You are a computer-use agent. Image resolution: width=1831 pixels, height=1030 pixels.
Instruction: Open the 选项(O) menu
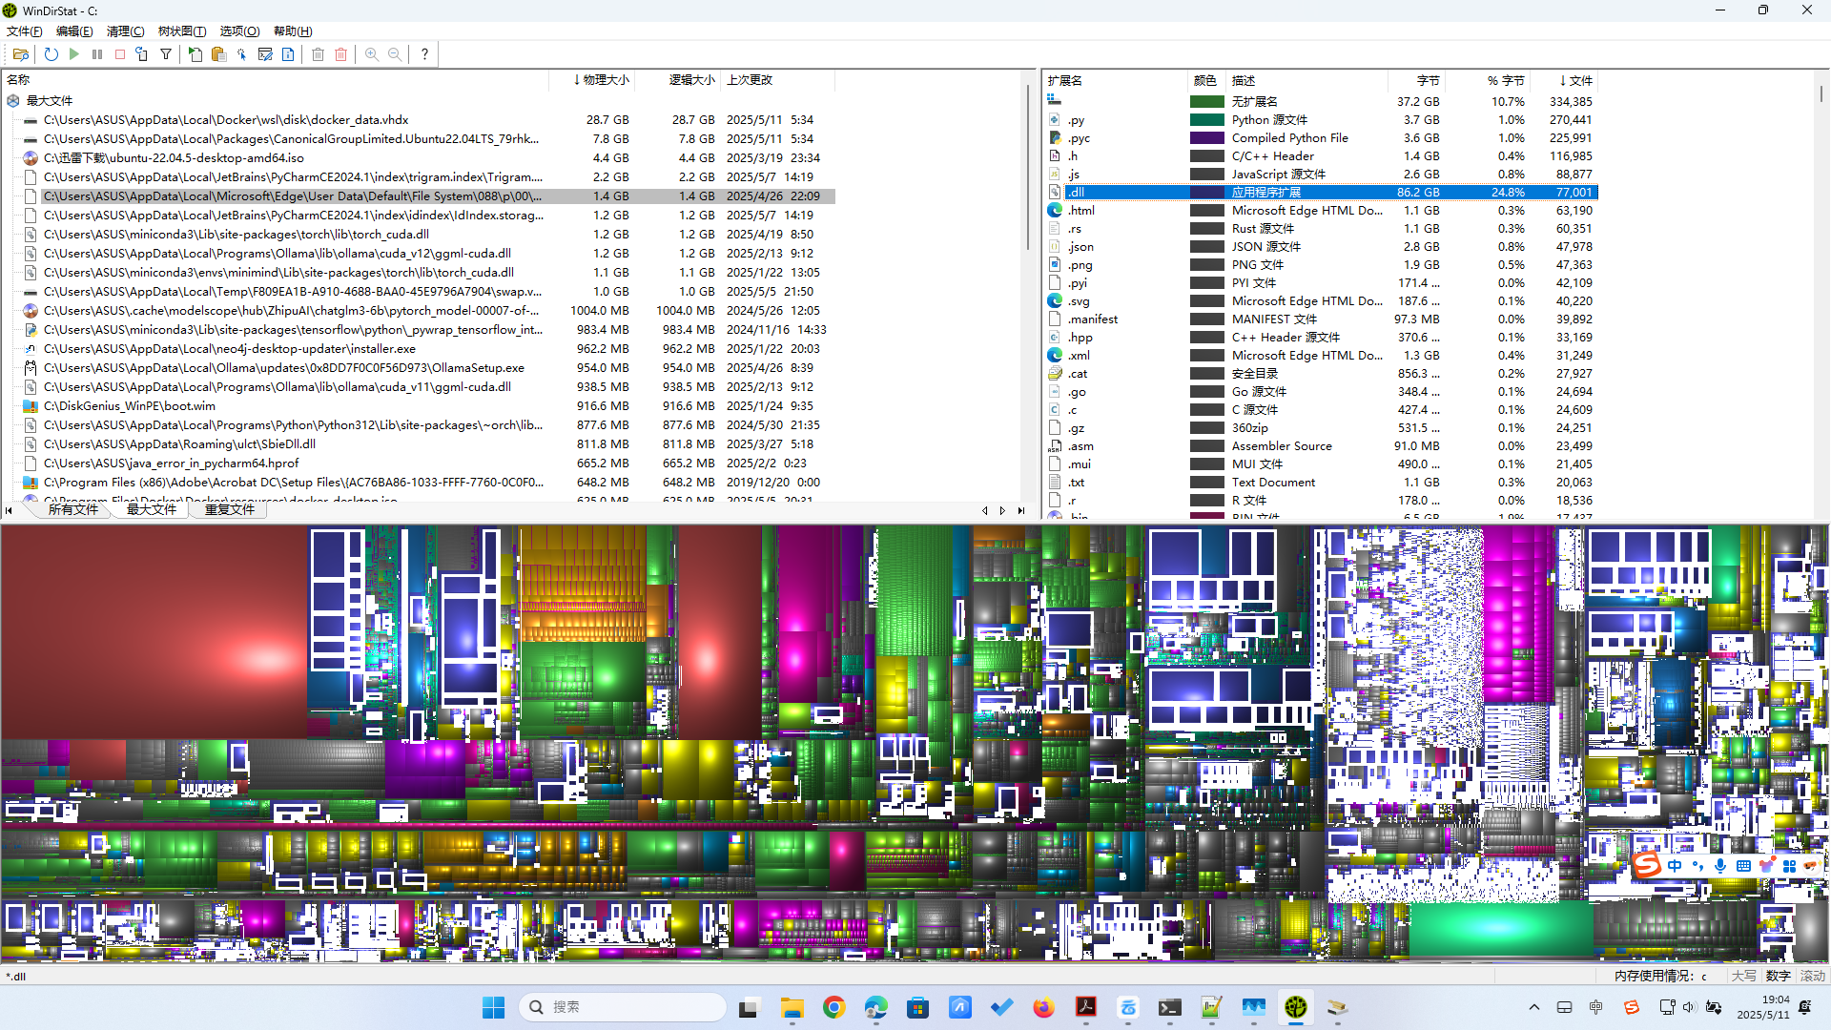point(237,31)
